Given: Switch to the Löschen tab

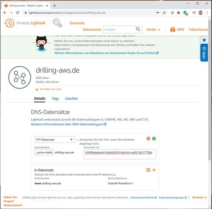Looking at the screenshot, I should [71, 98].
